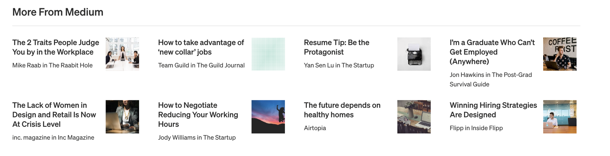The image size is (610, 156).
Task: Open 'How to take advantage of new collar jobs'
Action: click(201, 47)
